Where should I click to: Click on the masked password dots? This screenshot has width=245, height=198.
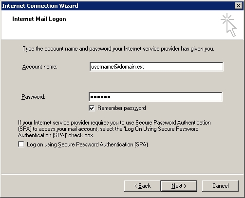click(100, 97)
